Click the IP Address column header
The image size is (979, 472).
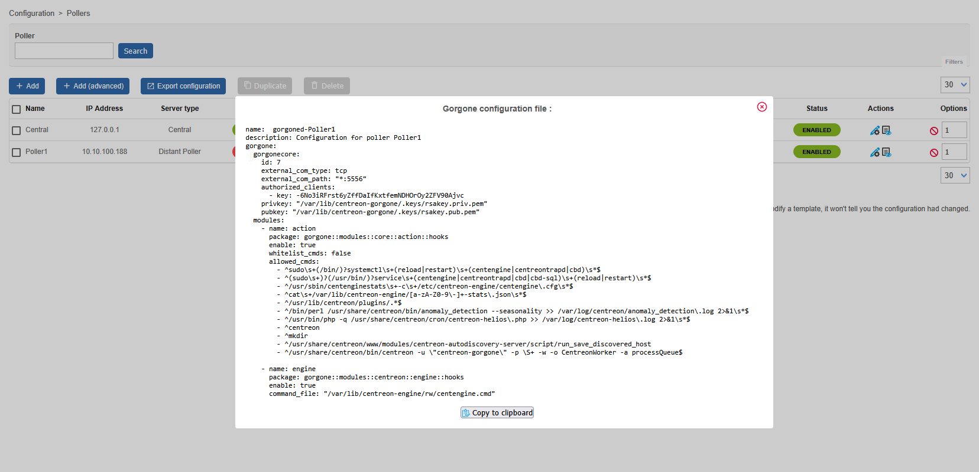[104, 109]
